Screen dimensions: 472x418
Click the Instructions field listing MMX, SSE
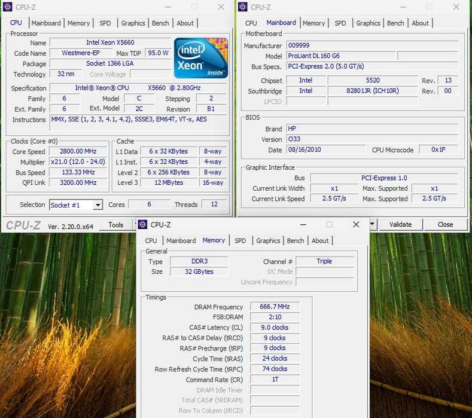[138, 123]
